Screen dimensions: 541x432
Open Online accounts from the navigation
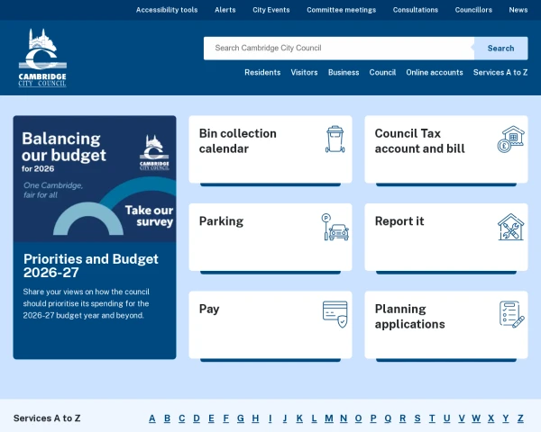pos(435,73)
